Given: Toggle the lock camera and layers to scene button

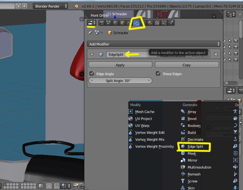Looking at the screenshot, I should [x=41, y=186].
